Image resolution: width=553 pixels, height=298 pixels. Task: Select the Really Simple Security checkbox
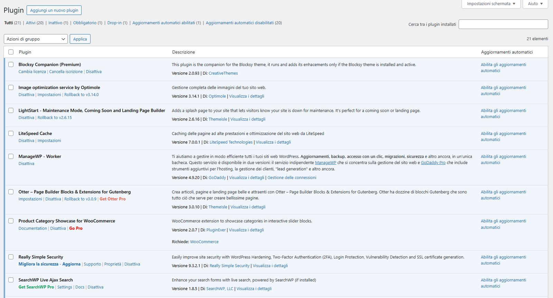pyautogui.click(x=11, y=257)
